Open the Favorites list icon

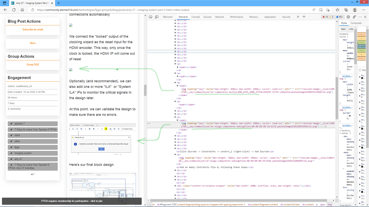click(338, 10)
